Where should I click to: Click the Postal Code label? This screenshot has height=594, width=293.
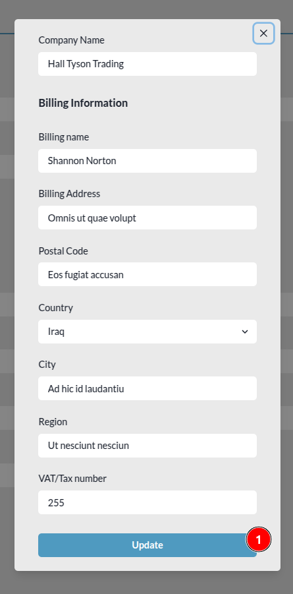(x=63, y=251)
